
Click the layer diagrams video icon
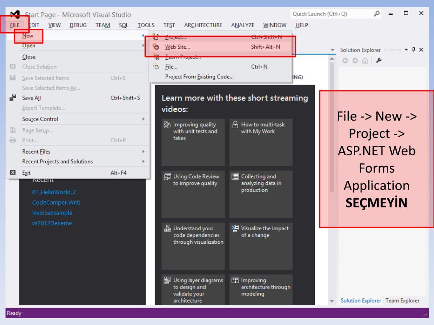167,280
